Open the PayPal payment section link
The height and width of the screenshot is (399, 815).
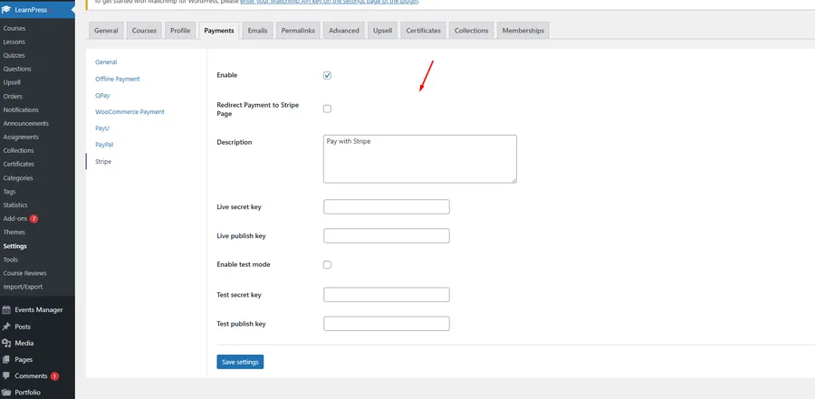pyautogui.click(x=104, y=145)
